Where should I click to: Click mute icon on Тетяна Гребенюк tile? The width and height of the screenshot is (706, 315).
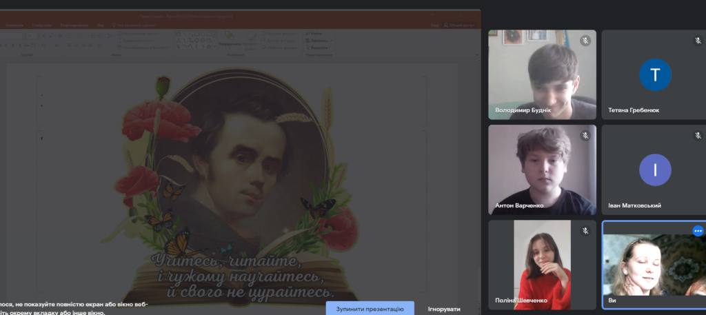click(x=698, y=41)
